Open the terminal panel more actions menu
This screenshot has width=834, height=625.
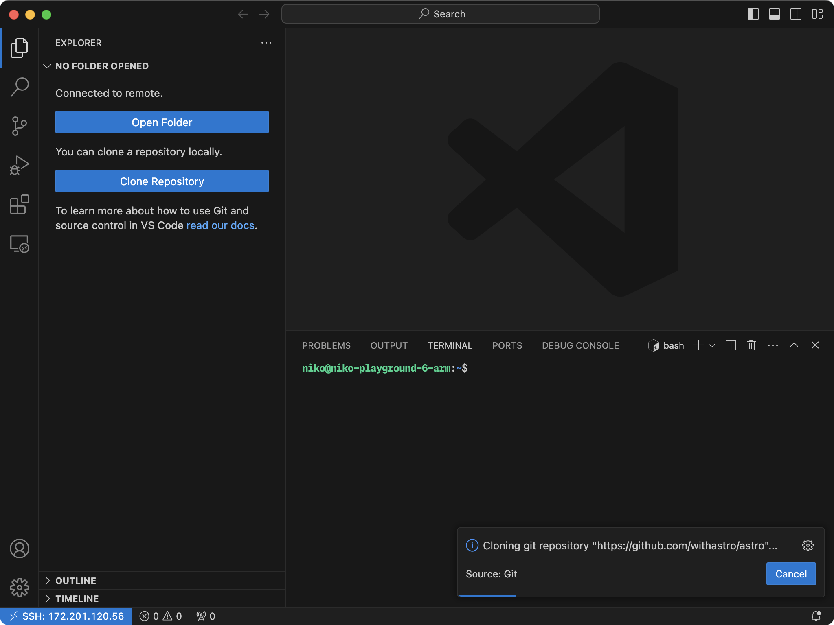773,345
